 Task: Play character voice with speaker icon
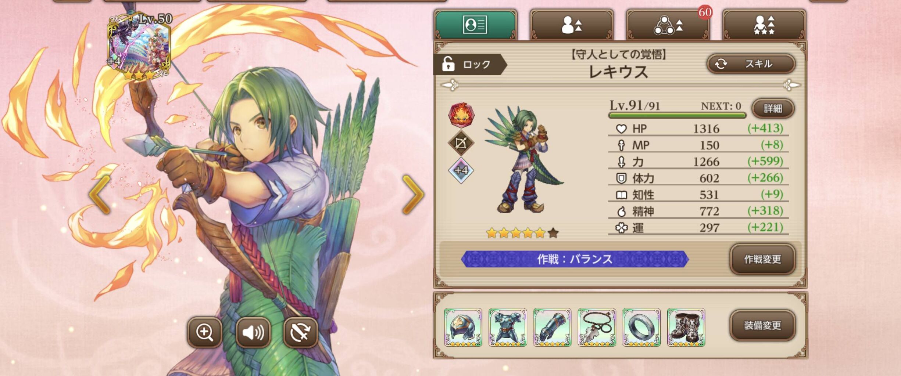253,332
